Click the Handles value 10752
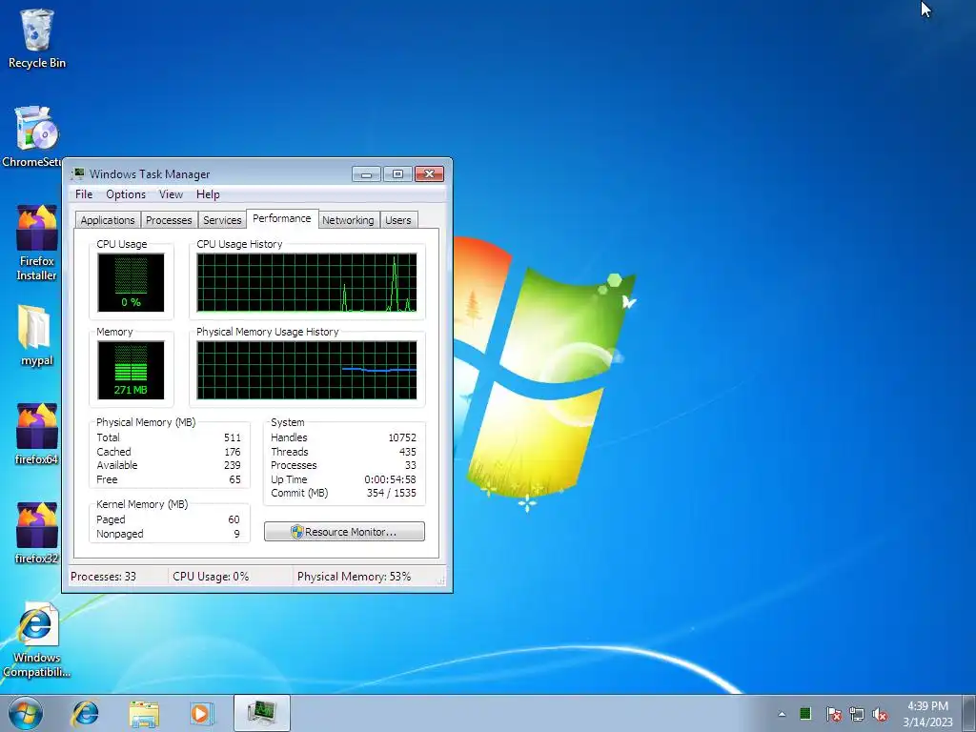Image resolution: width=976 pixels, height=732 pixels. point(402,437)
